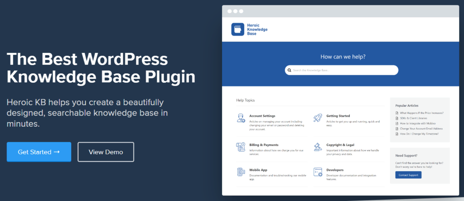Click the Developers code window icon
The image size is (464, 201).
[318, 172]
